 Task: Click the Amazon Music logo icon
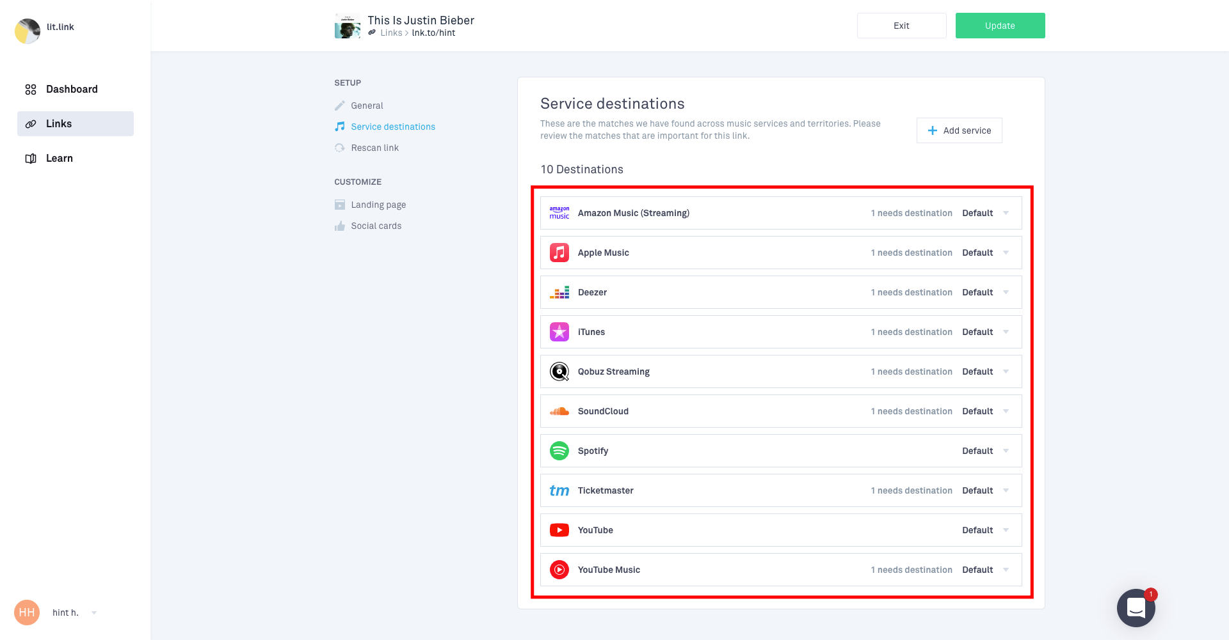click(559, 213)
